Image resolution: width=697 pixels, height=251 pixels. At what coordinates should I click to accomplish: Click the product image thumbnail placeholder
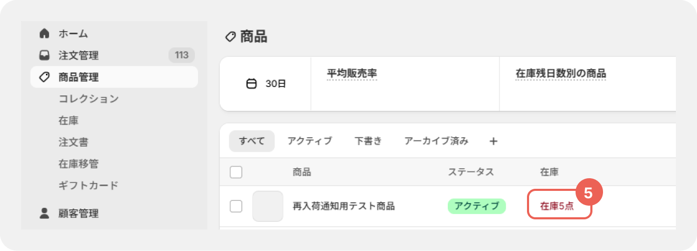268,206
